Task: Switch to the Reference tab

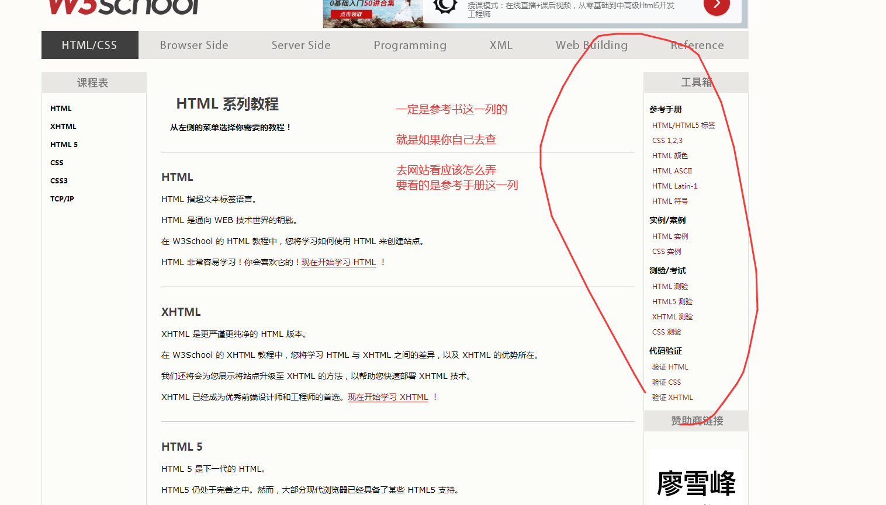Action: (697, 45)
